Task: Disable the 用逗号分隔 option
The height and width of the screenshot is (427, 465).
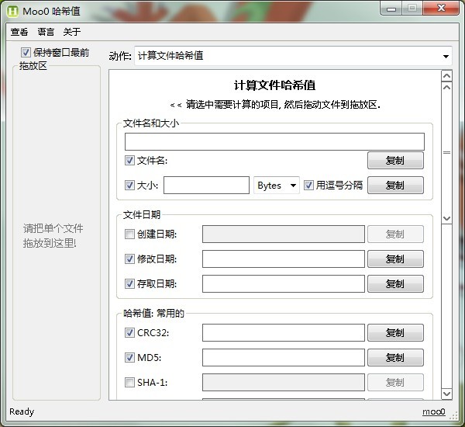Action: [308, 186]
